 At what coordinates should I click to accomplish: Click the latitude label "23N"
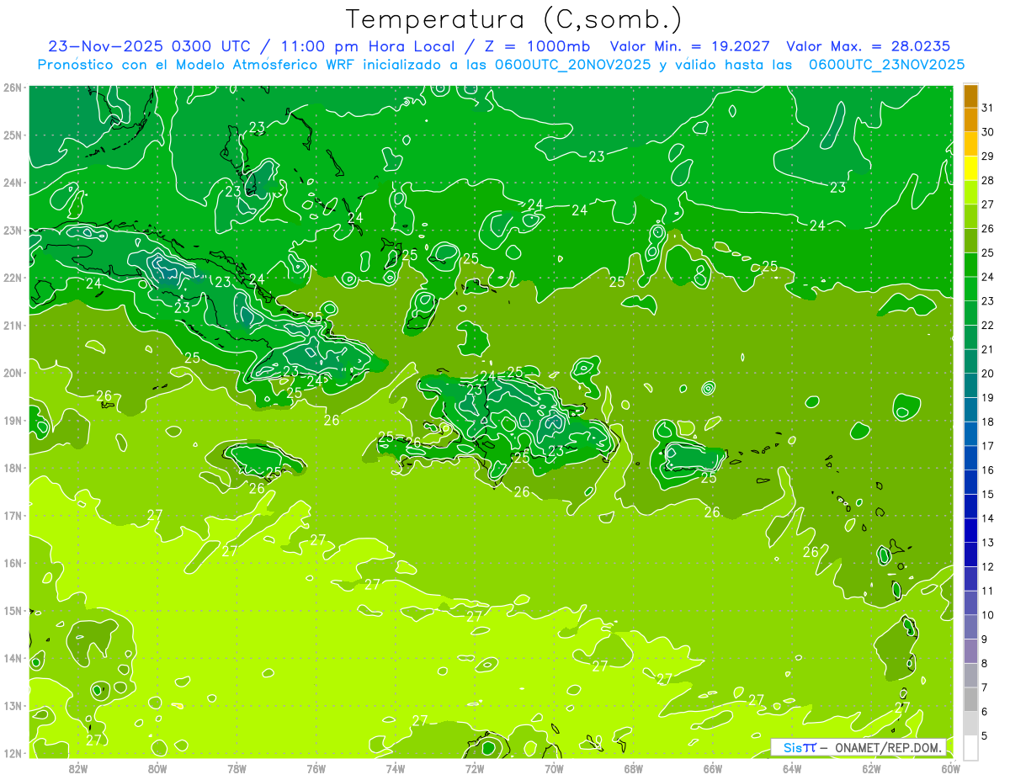13,230
